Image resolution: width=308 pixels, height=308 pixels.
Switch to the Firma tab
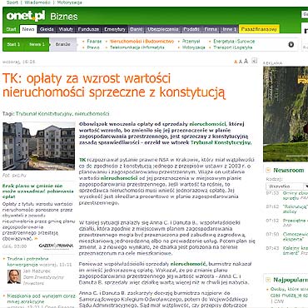[211, 29]
